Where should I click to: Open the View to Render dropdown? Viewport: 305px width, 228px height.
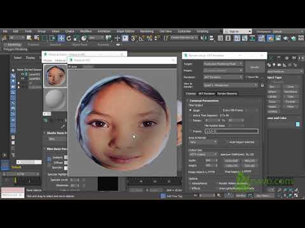231,85
